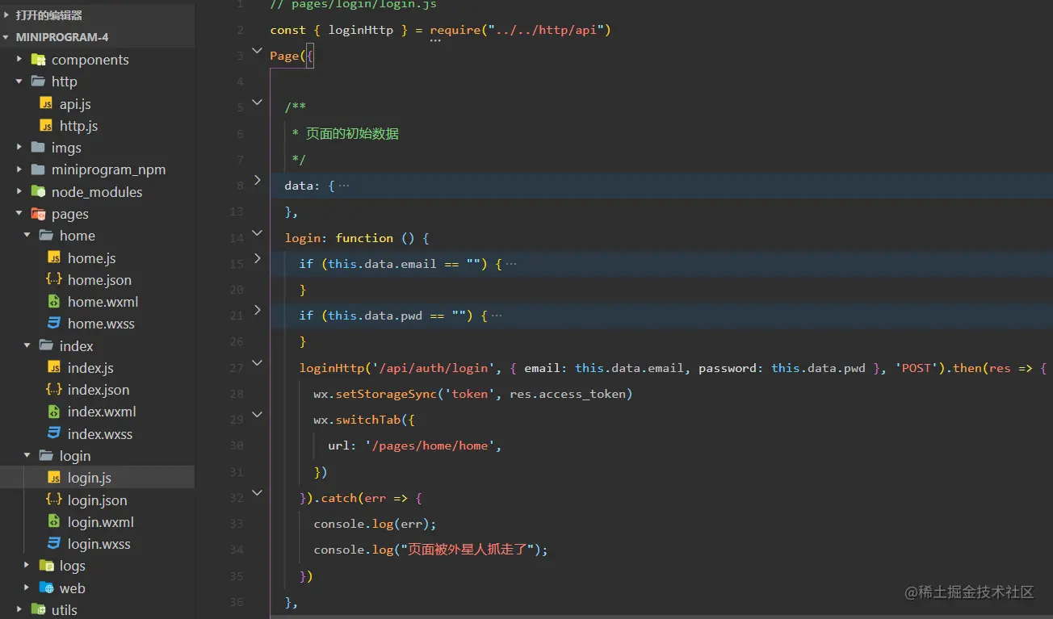Open login.wxss via its blue icon

(54, 543)
